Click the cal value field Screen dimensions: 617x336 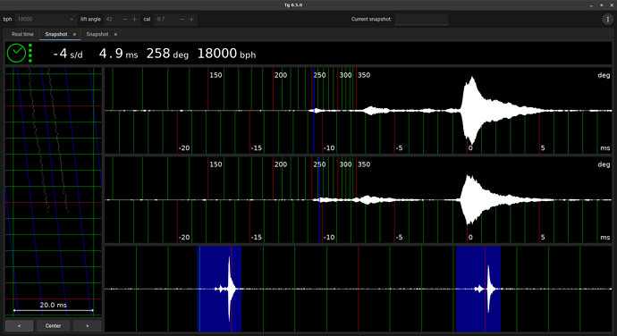tap(165, 20)
